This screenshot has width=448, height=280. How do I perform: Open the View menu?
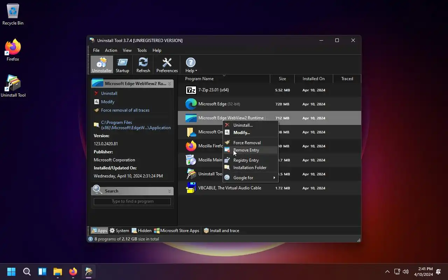coord(127,50)
